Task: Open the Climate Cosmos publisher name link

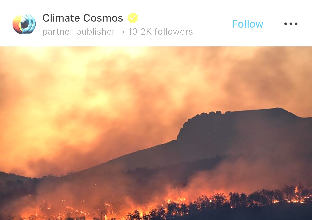Action: [x=83, y=18]
